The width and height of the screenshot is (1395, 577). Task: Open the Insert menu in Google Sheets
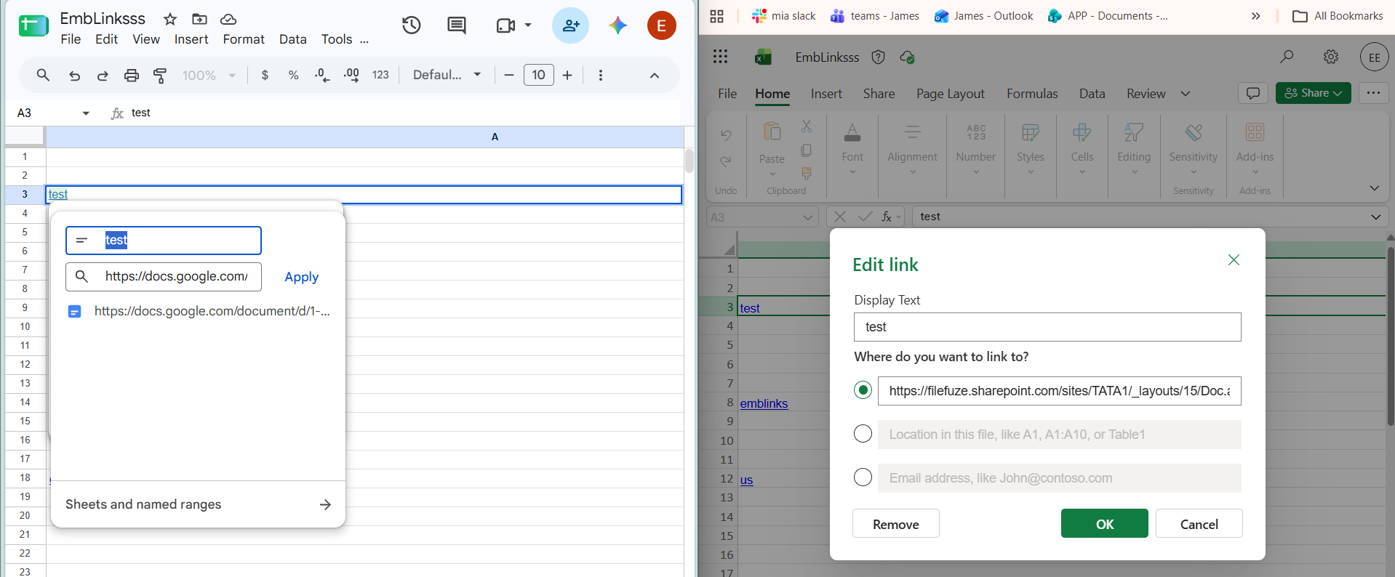point(191,39)
